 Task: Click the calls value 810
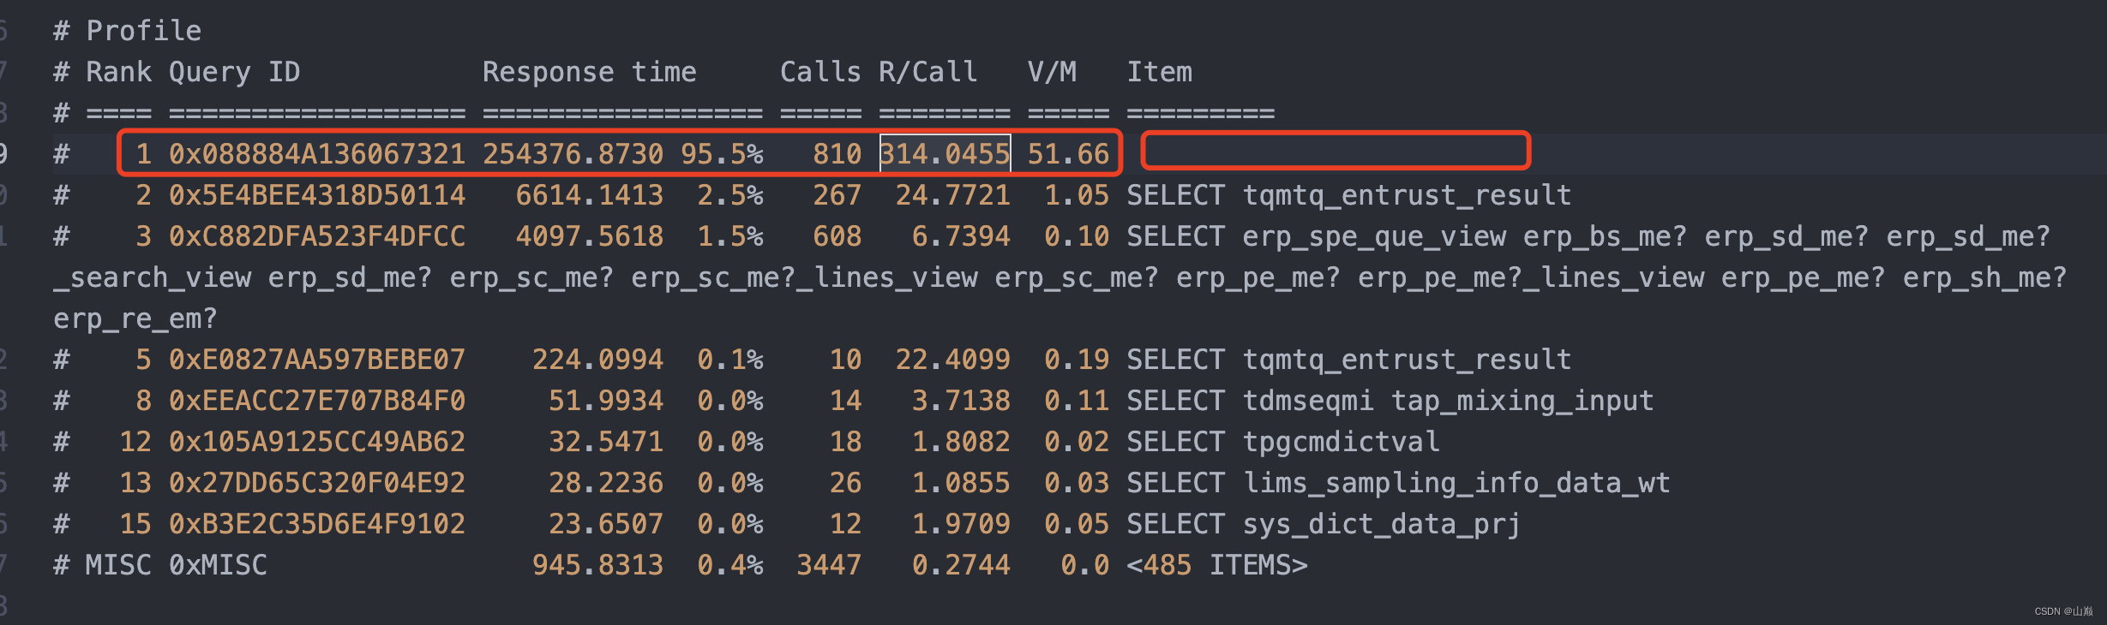[837, 154]
